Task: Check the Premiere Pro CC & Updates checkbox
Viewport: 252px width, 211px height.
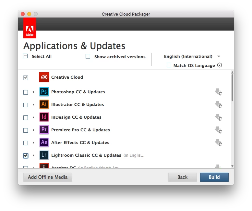Action: (x=26, y=130)
